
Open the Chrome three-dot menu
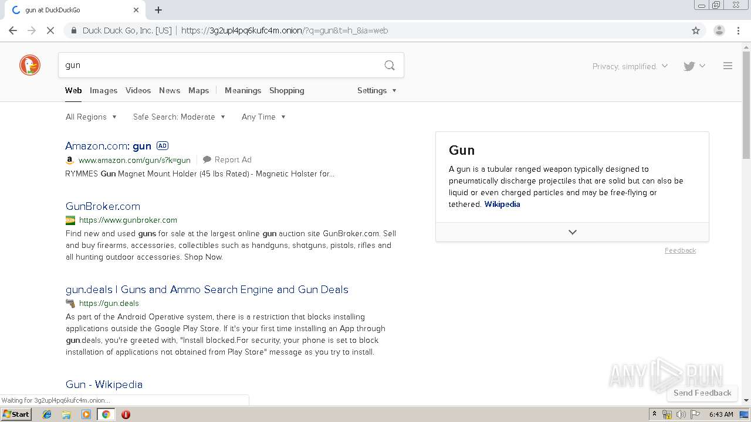738,30
